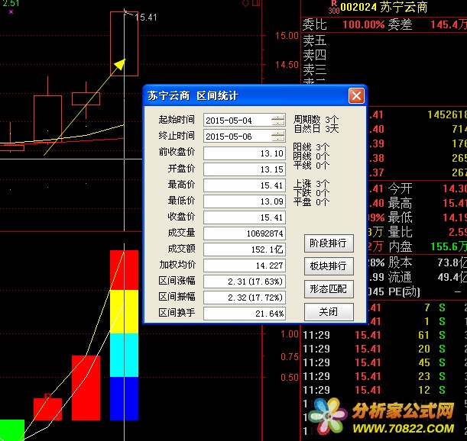Click the 加权均价 value 14.227
This screenshot has height=441, width=467.
point(245,266)
